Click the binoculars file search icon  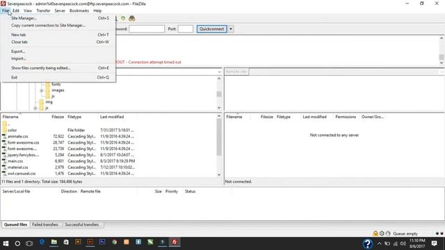click(131, 19)
